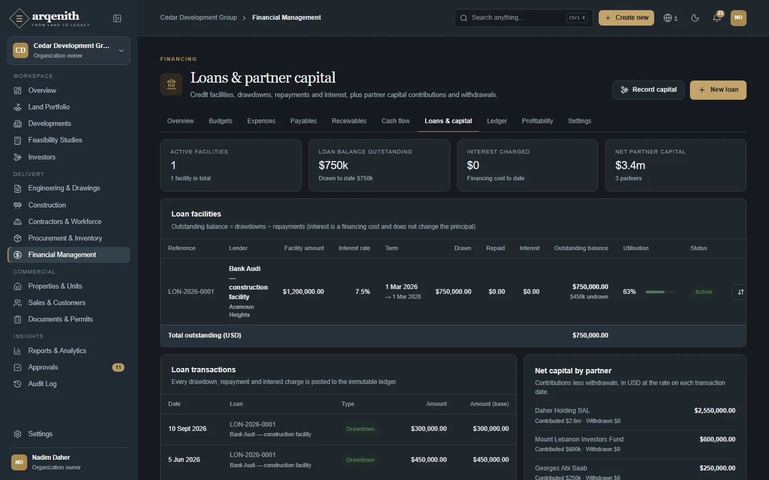Screen dimensions: 769x480
Task: Open Audit Log icon
Action: pyautogui.click(x=18, y=384)
